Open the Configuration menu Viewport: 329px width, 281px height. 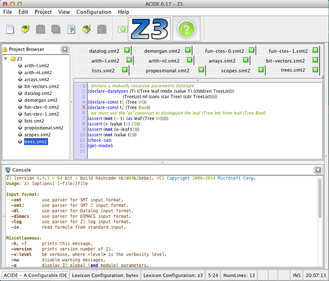pos(94,12)
